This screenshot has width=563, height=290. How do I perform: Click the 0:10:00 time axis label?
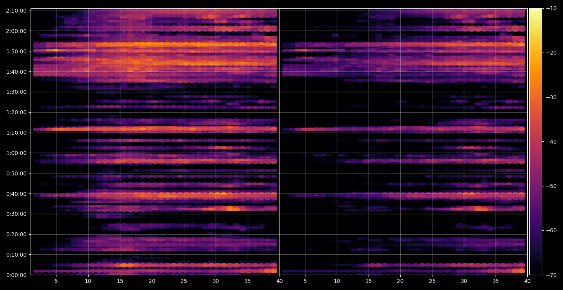click(16, 255)
